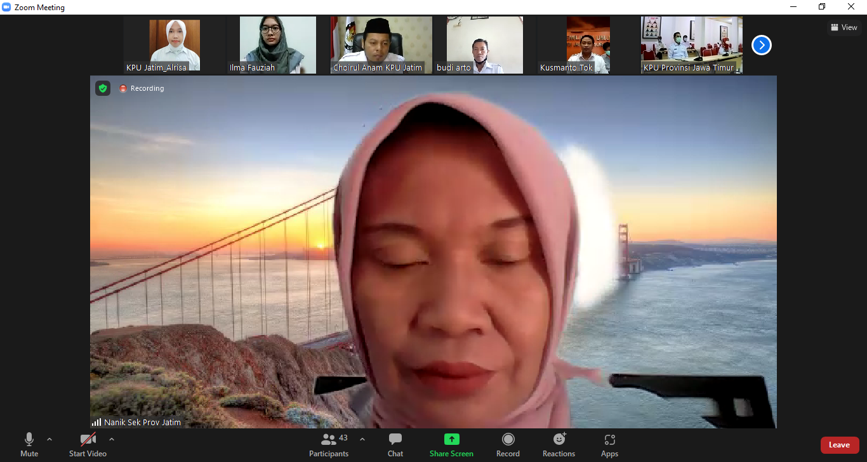Open the Chat panel
Screen dimensions: 867x462
click(x=395, y=445)
